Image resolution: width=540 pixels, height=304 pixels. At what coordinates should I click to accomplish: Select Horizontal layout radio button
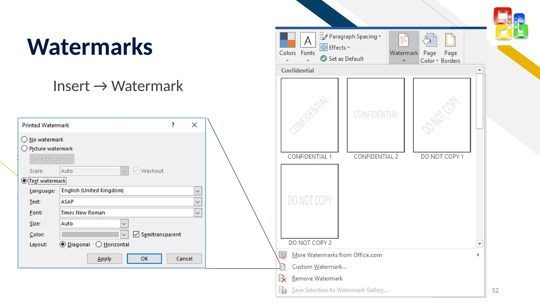pyautogui.click(x=99, y=244)
